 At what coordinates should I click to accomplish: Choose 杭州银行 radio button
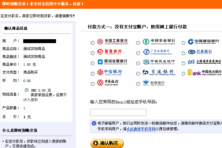coord(138,84)
